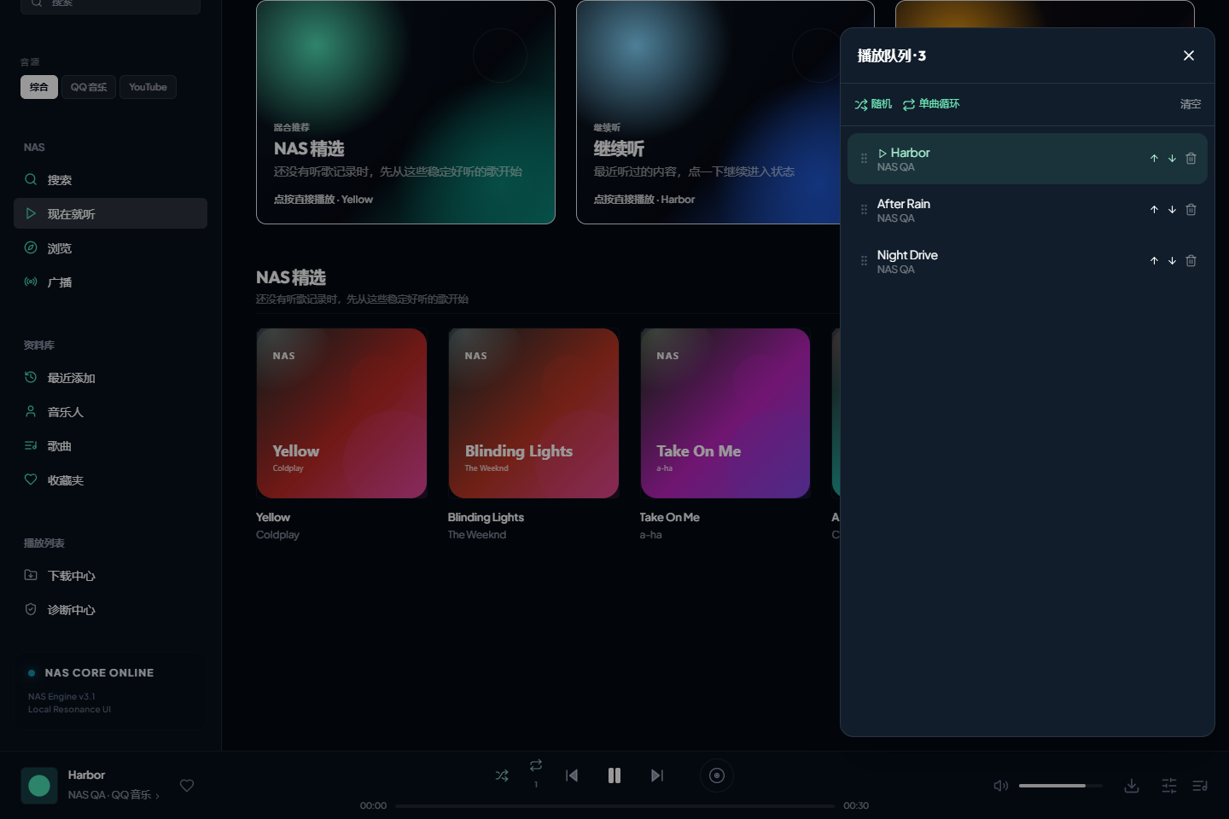Open play queue icon in player bar
This screenshot has height=819, width=1229.
coord(1200,786)
